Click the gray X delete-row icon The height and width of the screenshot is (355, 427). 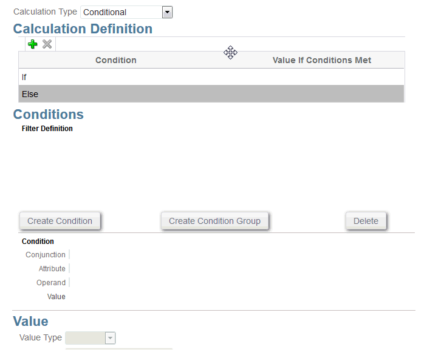pos(47,44)
